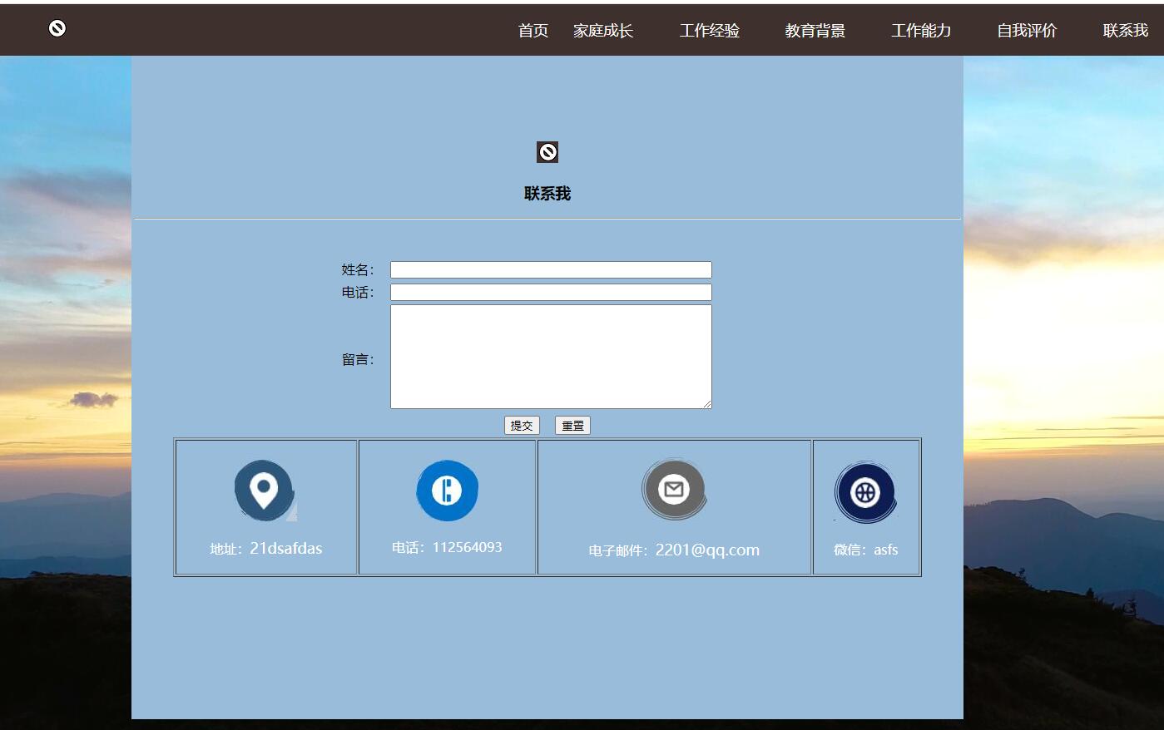Click inside the 留言 message textarea
This screenshot has height=730, width=1164.
[551, 356]
